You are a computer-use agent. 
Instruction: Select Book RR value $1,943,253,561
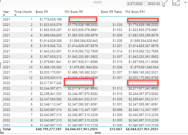click(x=51, y=51)
